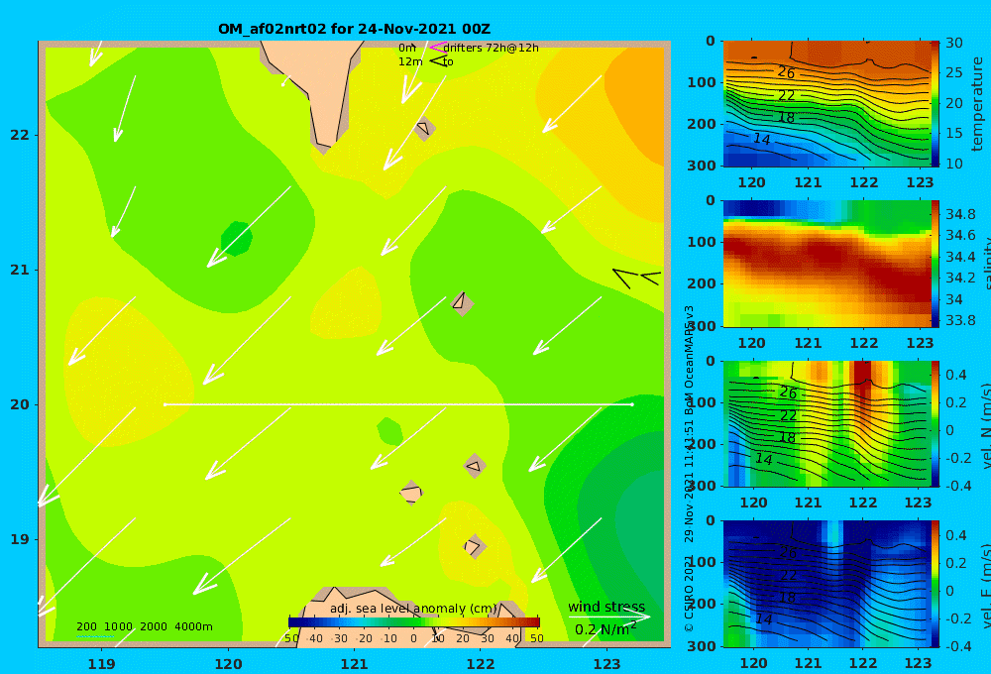Click the 33.8 tick on the salinity colorbar
The image size is (991, 674).
pos(960,320)
